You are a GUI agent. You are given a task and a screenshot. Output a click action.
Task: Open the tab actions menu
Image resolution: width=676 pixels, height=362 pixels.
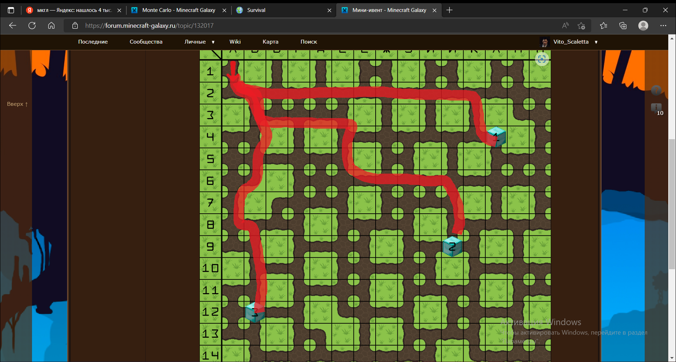pos(11,10)
